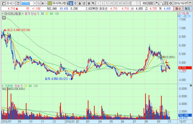
Task: Expand the stock code history dropdown
Action: [x=35, y=3]
